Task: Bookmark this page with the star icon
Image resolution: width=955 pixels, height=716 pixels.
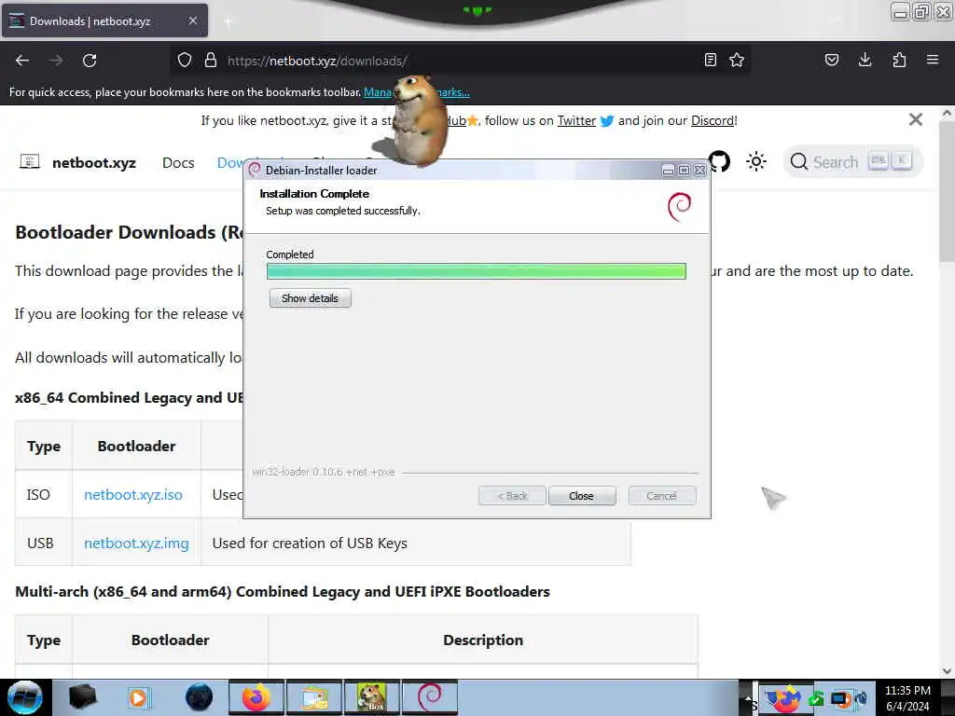Action: coord(737,60)
